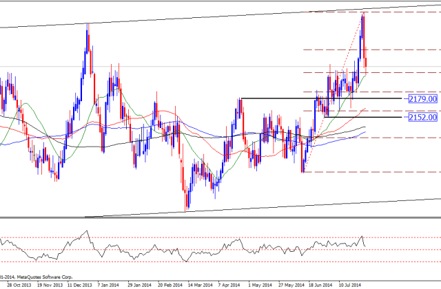
Task: Click the 2179.00 price label
Action: (422, 99)
